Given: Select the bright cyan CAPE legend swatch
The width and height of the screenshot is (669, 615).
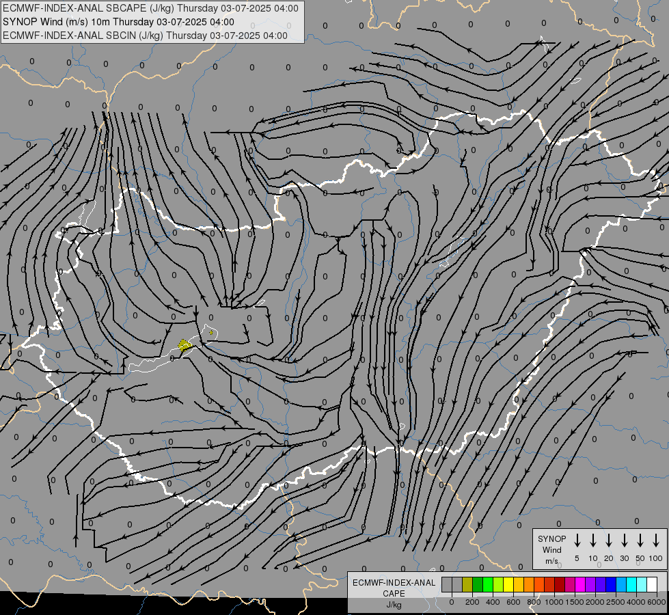Looking at the screenshot, I should [x=631, y=584].
